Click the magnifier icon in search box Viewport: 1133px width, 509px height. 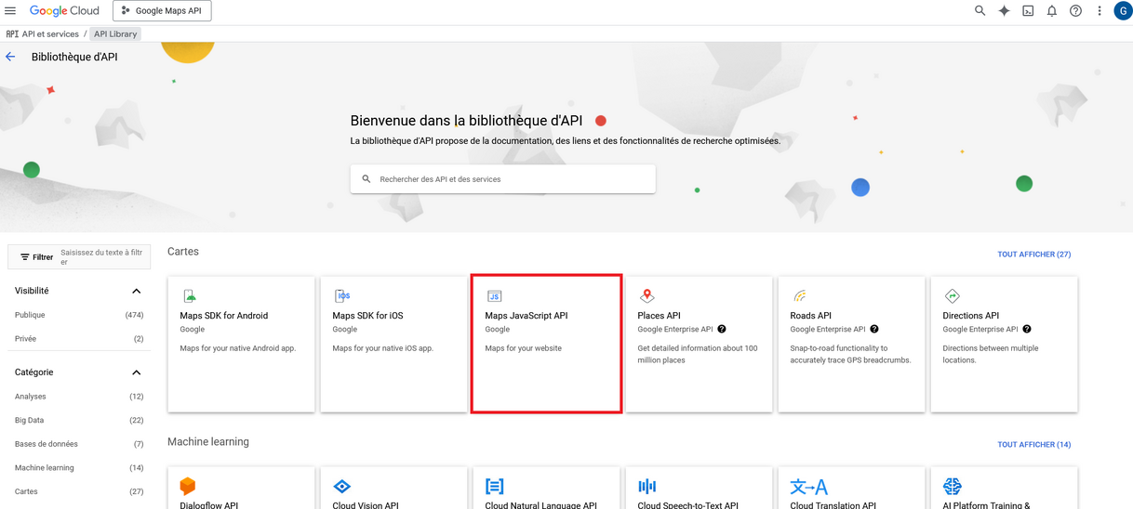tap(367, 179)
